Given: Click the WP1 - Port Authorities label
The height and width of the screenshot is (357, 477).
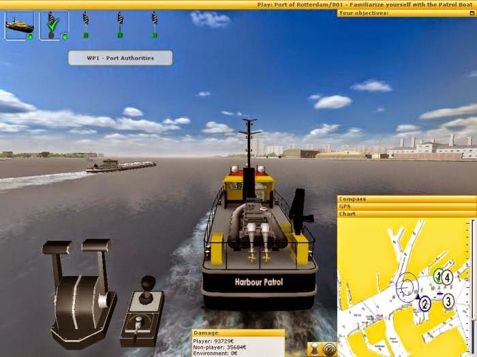Looking at the screenshot, I should point(120,58).
